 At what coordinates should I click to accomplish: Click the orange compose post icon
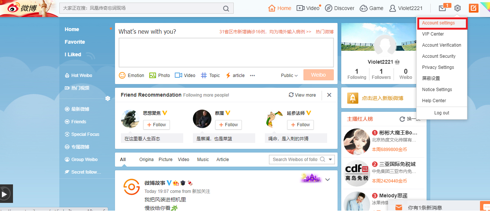pos(473,8)
